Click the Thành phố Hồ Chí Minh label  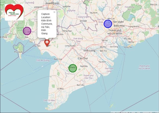[115, 32]
